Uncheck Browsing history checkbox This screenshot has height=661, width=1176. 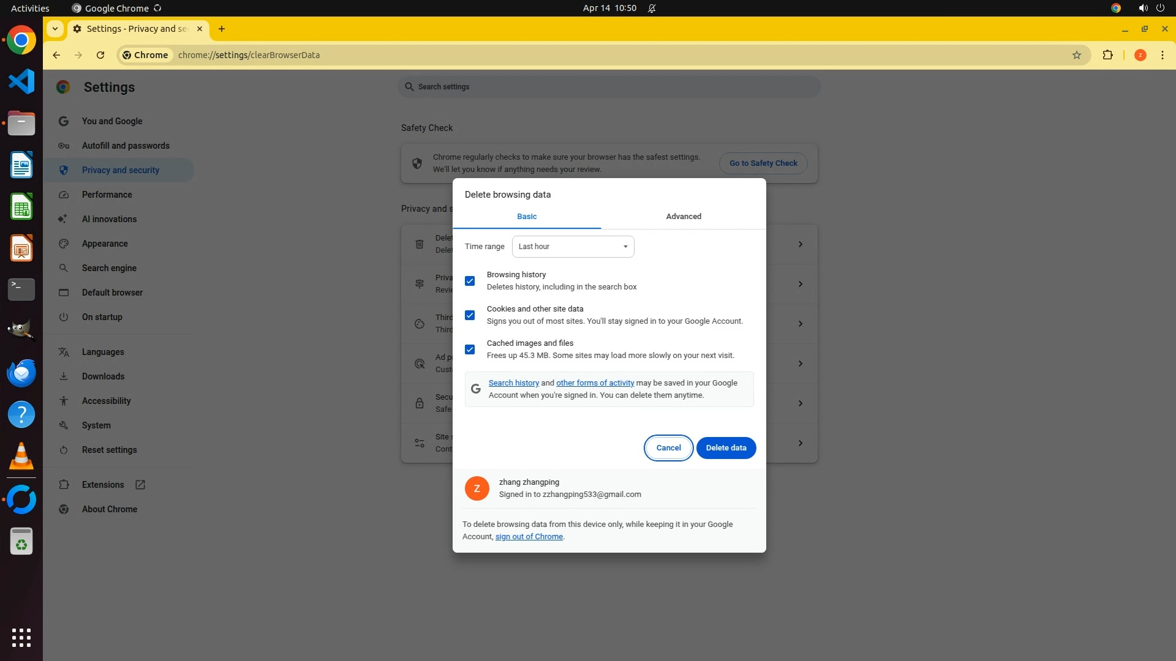[470, 281]
